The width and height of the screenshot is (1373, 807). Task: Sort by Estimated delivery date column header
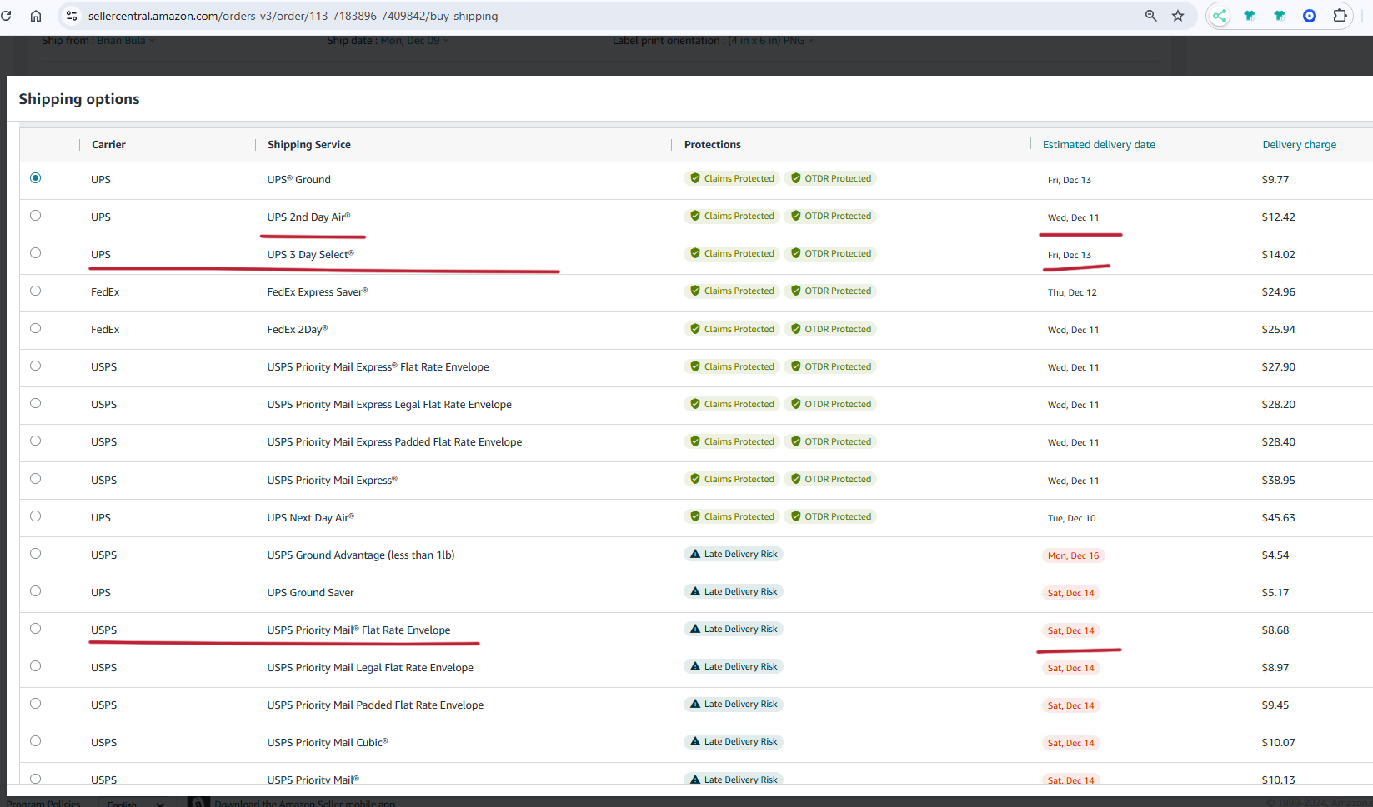pos(1099,145)
